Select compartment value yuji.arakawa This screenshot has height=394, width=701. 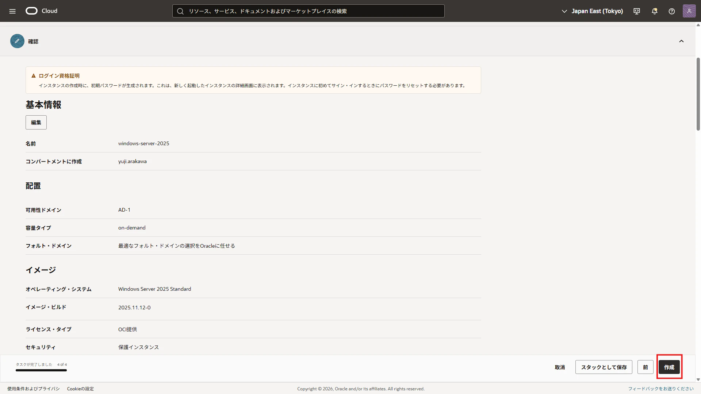[133, 161]
